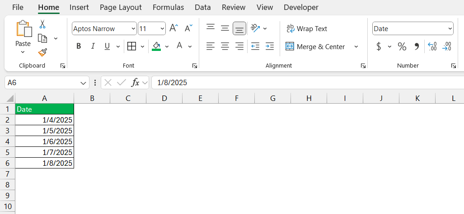Screen dimensions: 464x214
Task: Expand Paste options arrow
Action: [x=23, y=52]
